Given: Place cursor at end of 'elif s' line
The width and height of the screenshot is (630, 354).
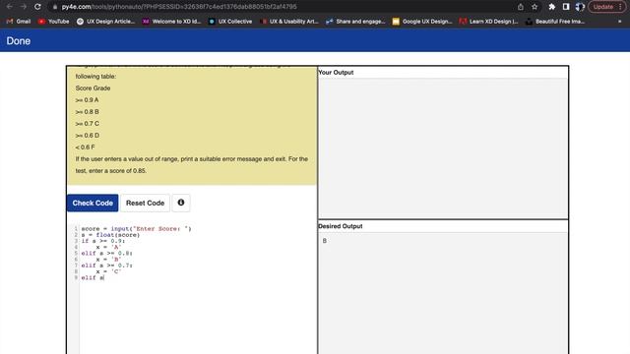Looking at the screenshot, I should coord(104,277).
